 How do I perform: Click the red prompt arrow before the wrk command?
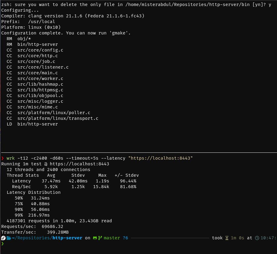point(2,158)
